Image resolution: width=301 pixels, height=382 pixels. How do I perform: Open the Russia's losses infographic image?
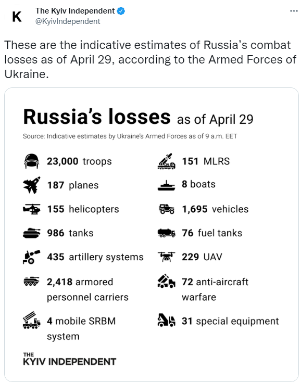point(152,235)
